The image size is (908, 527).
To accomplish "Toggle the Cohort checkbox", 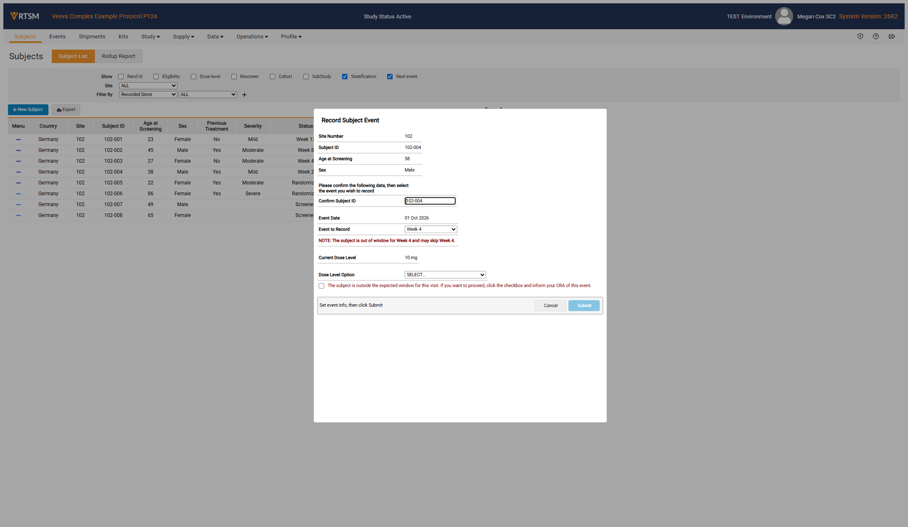I will click(x=273, y=77).
